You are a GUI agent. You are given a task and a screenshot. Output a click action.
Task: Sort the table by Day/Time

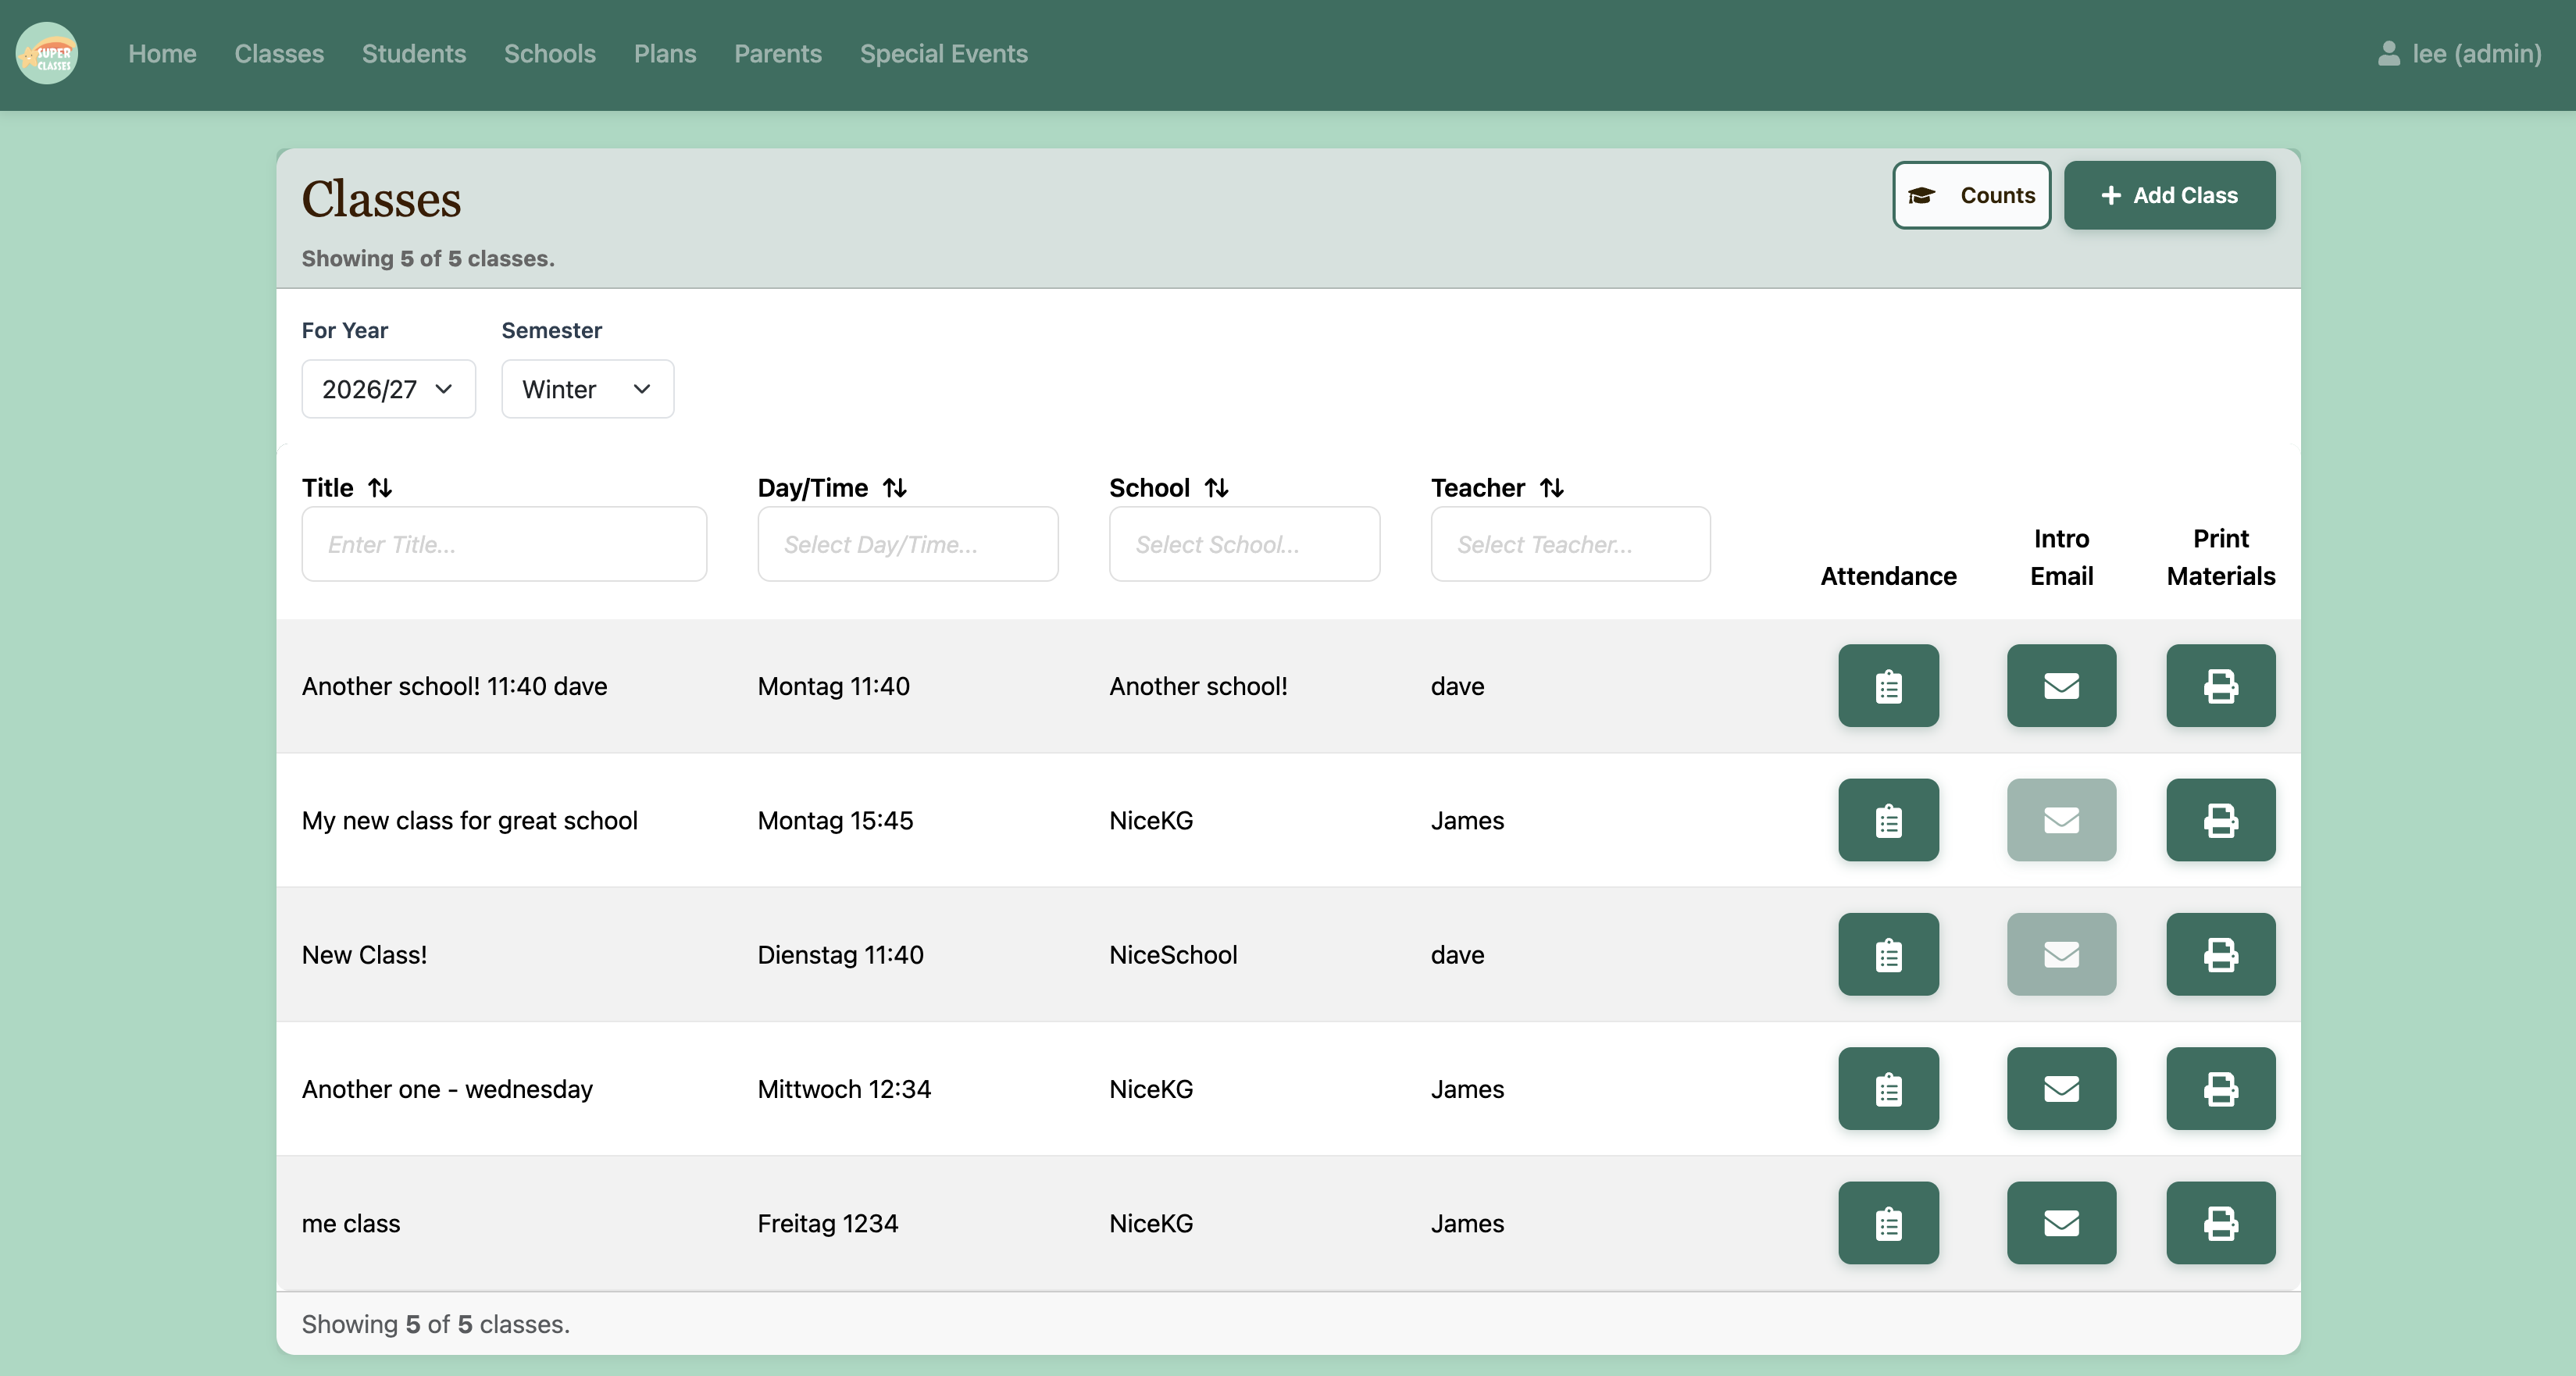[x=895, y=488]
